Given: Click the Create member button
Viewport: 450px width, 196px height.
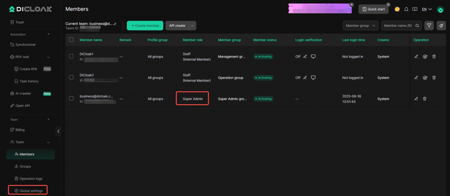Looking at the screenshot, I should pyautogui.click(x=145, y=25).
